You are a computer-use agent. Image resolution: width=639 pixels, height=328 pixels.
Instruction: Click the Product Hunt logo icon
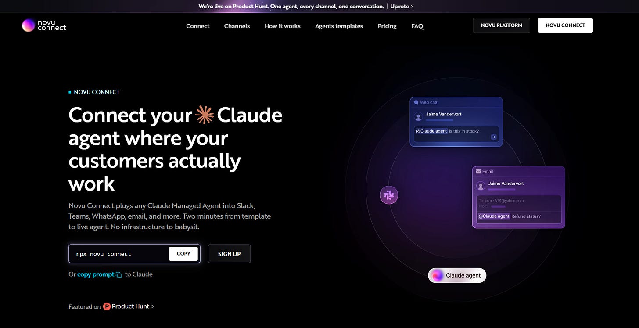click(107, 306)
